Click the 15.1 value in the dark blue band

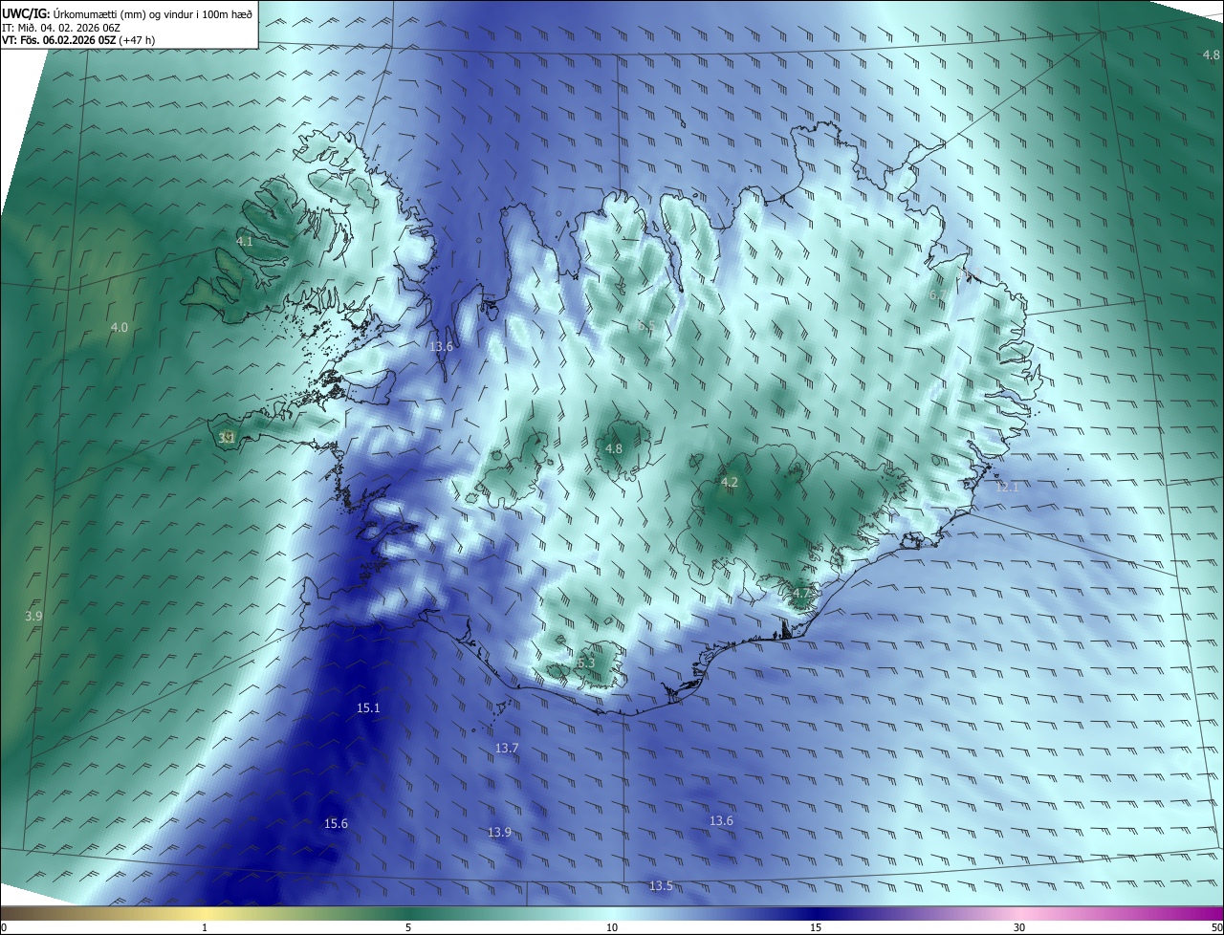click(368, 708)
